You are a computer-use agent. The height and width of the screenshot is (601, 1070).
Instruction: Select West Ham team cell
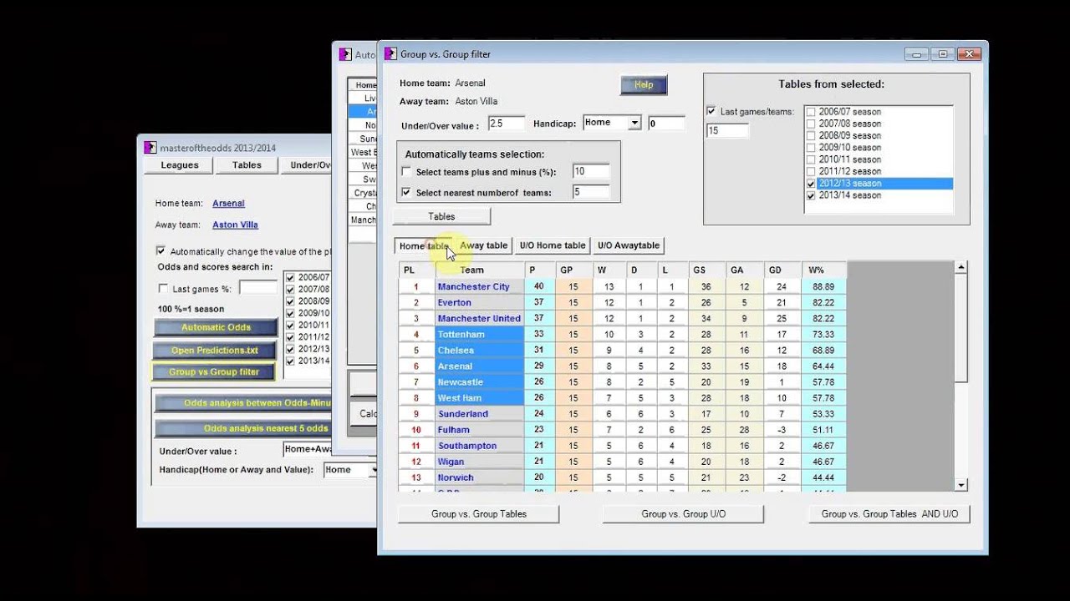pyautogui.click(x=479, y=398)
